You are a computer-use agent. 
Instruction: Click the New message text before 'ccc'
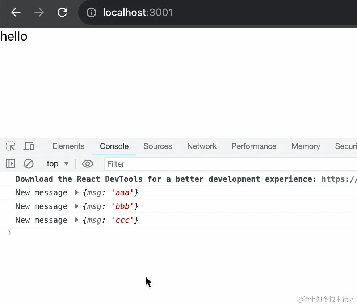(x=41, y=220)
